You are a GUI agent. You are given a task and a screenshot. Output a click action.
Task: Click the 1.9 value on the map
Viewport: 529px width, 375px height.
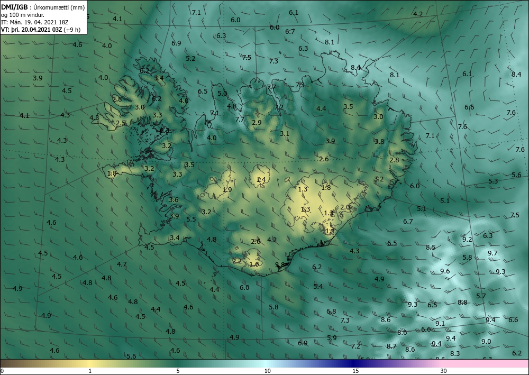coord(227,189)
